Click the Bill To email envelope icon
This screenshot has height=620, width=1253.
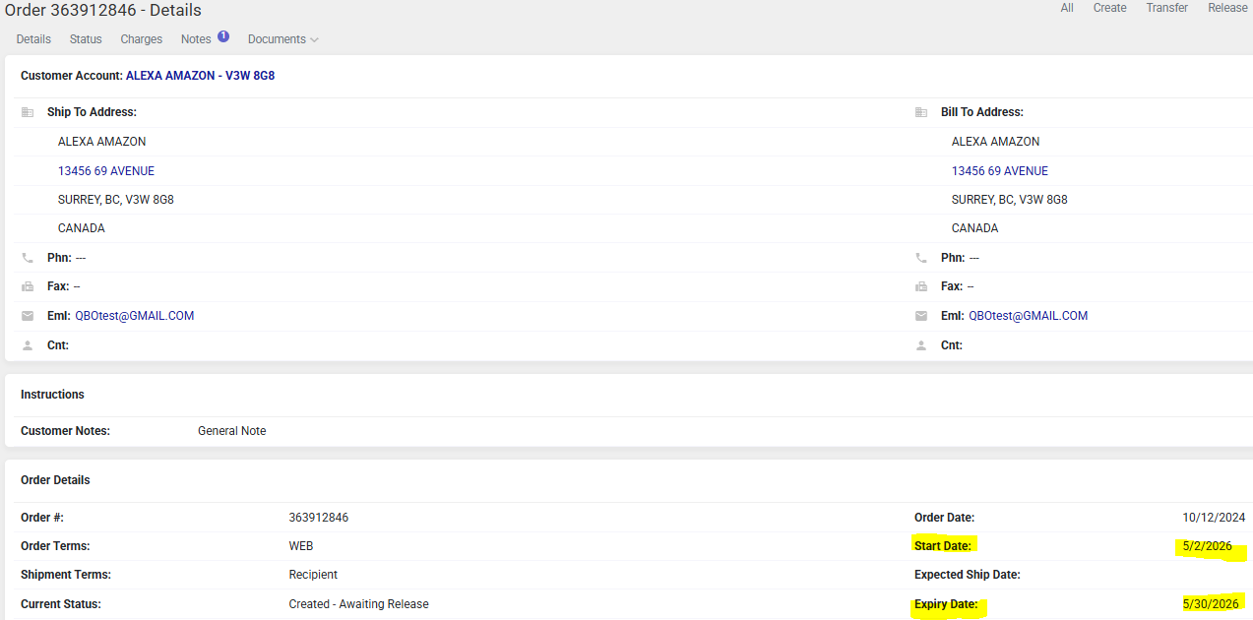pyautogui.click(x=921, y=316)
